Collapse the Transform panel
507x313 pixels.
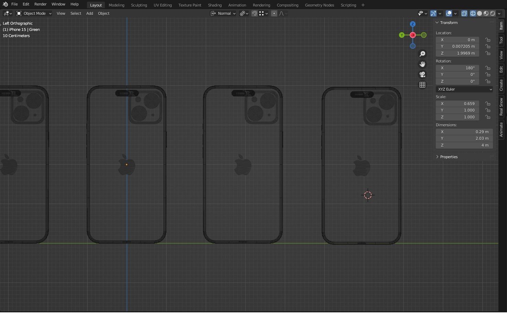[437, 23]
